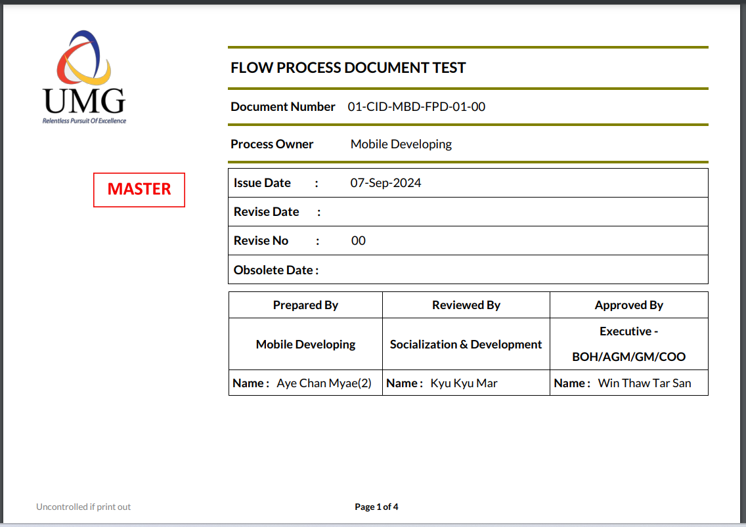This screenshot has height=527, width=746.
Task: Select the title 'FLOW PROCESS DOCUMENT TEST'
Action: pyautogui.click(x=348, y=68)
